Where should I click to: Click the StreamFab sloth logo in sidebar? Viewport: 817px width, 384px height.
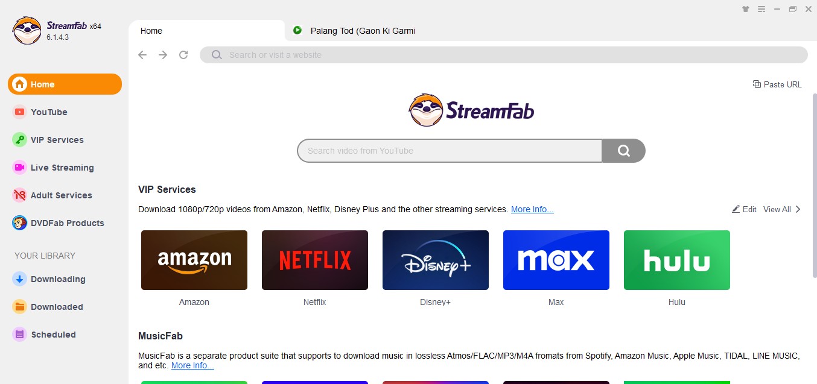click(27, 30)
